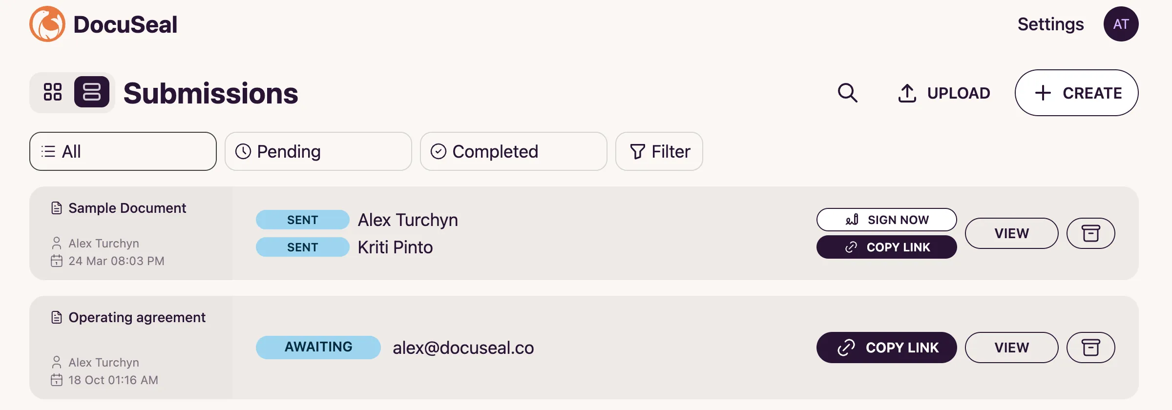Click the DocuSeal logo icon
1172x410 pixels.
47,24
